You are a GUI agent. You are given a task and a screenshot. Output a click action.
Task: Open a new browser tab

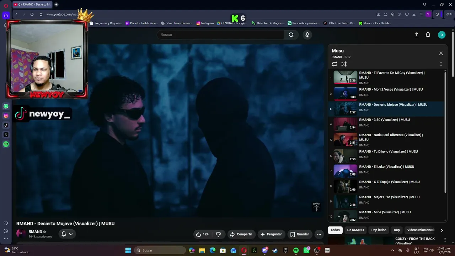(x=56, y=5)
